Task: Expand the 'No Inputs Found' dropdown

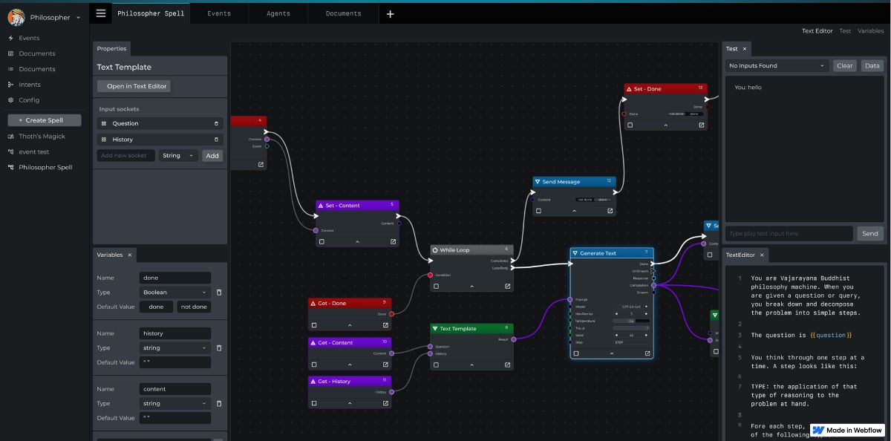Action: pyautogui.click(x=777, y=65)
